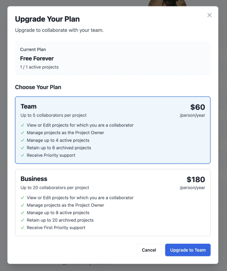This screenshot has width=227, height=271.
Task: Choose the Business plan option
Action: click(113, 202)
